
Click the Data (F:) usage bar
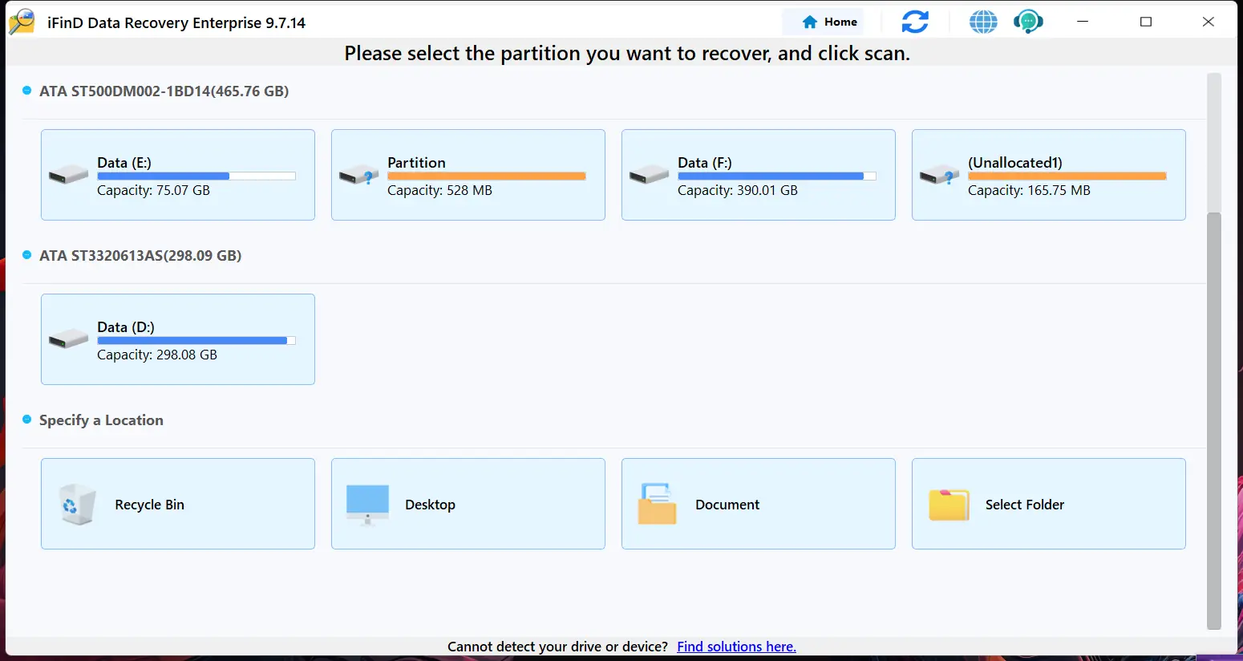777,176
